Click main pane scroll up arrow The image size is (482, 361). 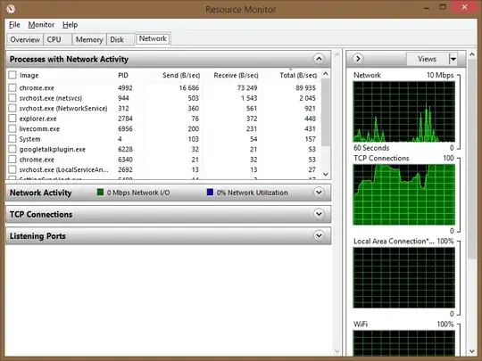pyautogui.click(x=337, y=54)
